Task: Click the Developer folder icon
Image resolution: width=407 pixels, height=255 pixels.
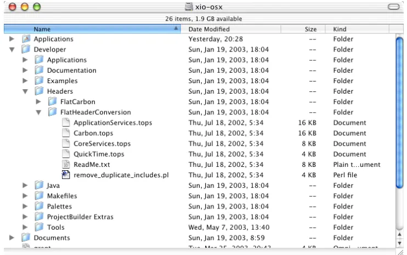Action: [26, 49]
